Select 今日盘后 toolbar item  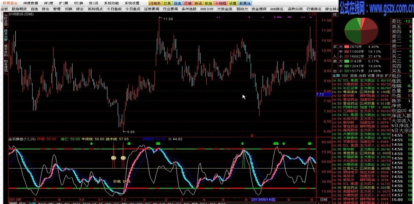coord(133,9)
